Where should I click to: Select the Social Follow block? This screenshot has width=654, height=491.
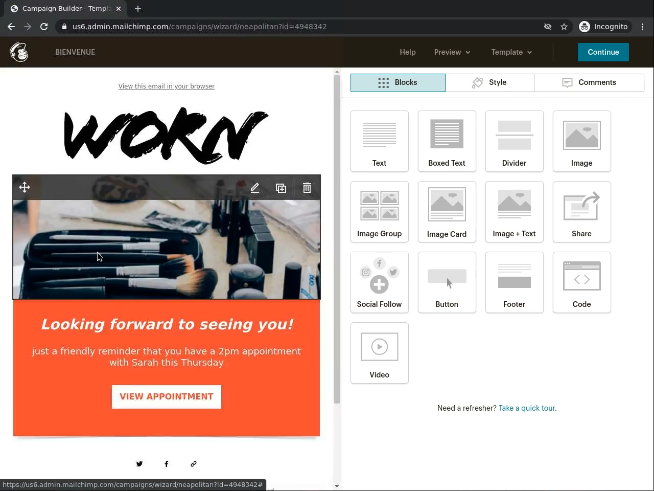point(380,282)
